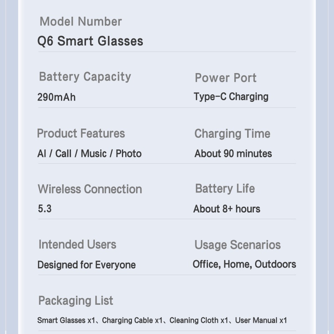Click the Battery Capacity label
Image resolution: width=334 pixels, height=334 pixels.
point(85,77)
